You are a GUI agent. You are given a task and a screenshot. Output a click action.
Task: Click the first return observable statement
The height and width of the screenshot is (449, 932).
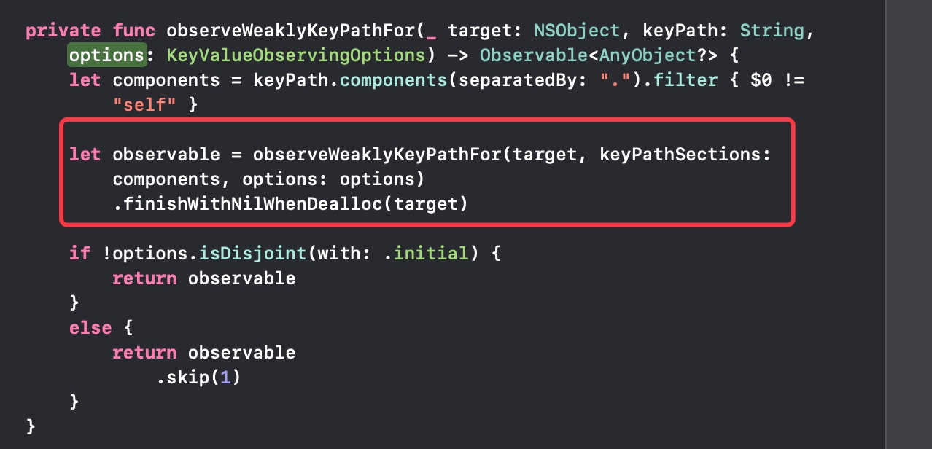(x=203, y=278)
